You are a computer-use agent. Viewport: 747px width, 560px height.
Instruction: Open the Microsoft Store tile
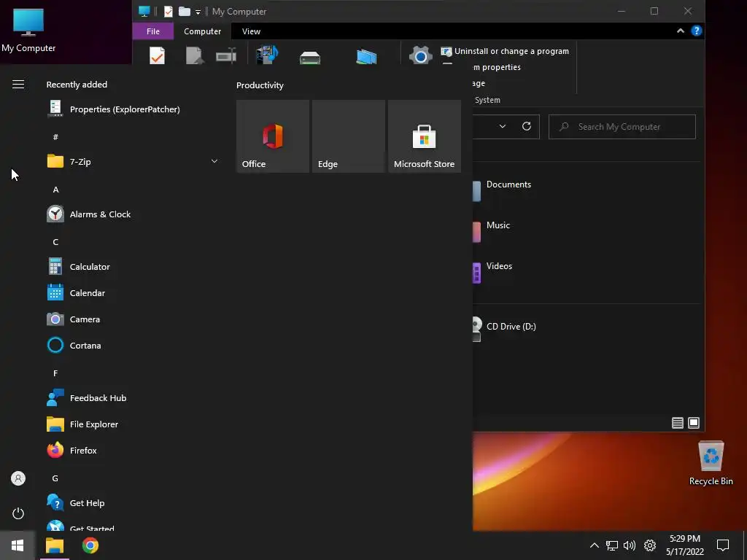tap(425, 136)
